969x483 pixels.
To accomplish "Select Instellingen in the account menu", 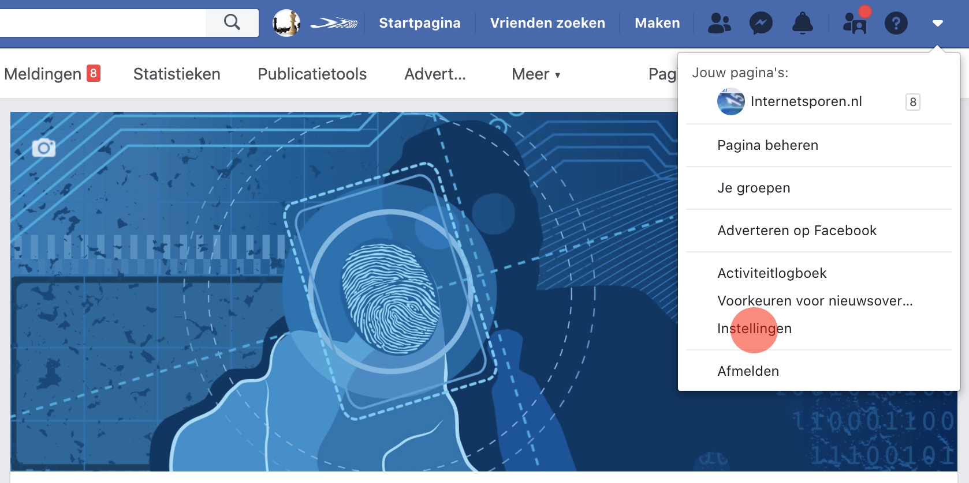I will [754, 329].
